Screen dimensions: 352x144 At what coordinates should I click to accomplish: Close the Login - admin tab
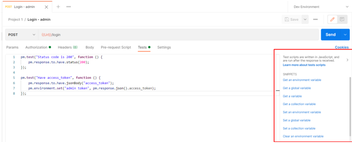point(46,7)
